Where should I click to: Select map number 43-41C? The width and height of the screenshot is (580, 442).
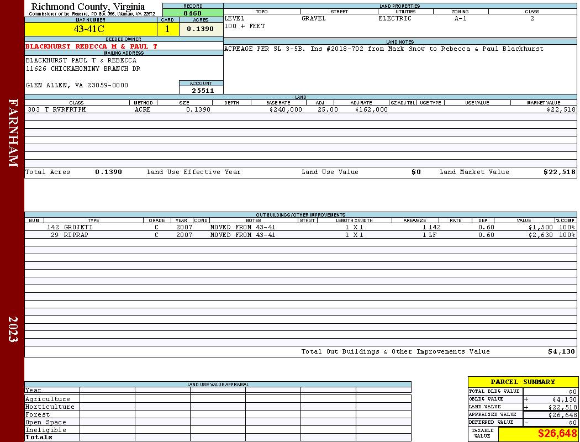[x=89, y=29]
